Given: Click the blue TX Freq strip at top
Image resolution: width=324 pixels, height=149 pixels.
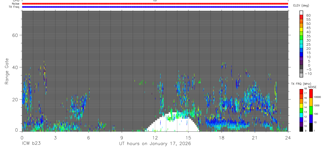Looking at the screenshot, I should pos(155,7).
